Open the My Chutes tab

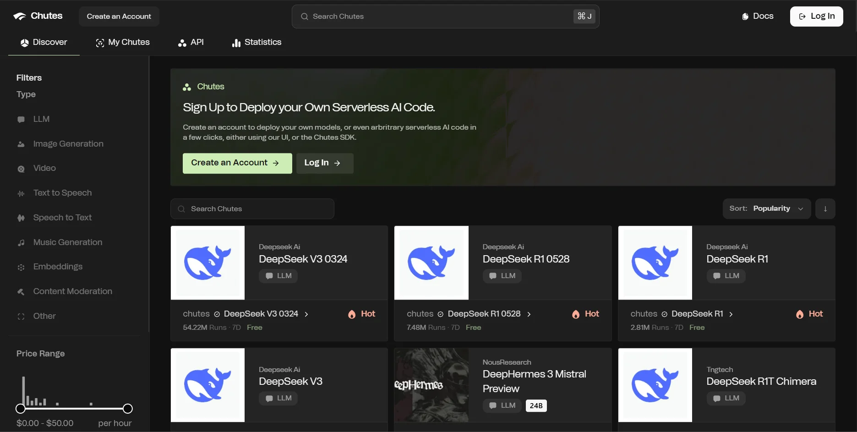(123, 42)
